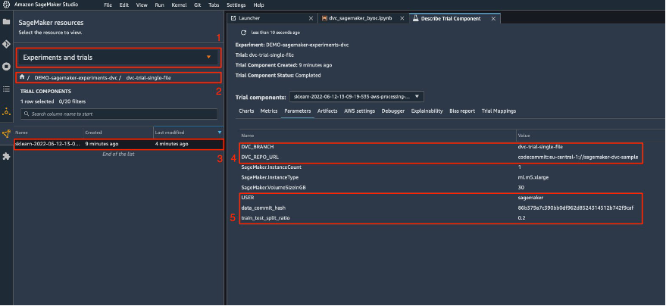Click the codecommit repo URL value
The height and width of the screenshot is (306, 666).
tap(577, 157)
